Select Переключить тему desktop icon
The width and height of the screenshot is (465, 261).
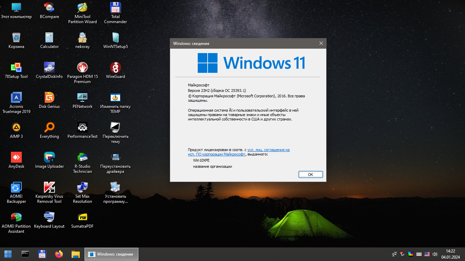[x=115, y=133]
